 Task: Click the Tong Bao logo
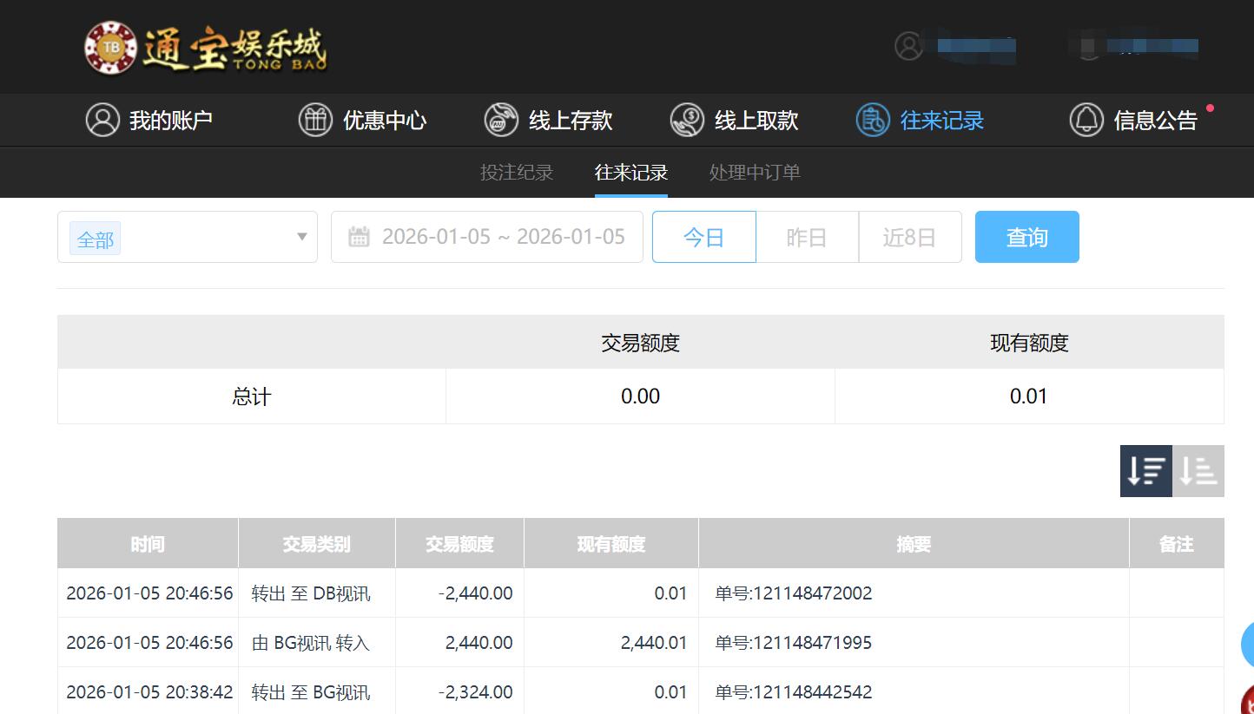click(x=206, y=48)
